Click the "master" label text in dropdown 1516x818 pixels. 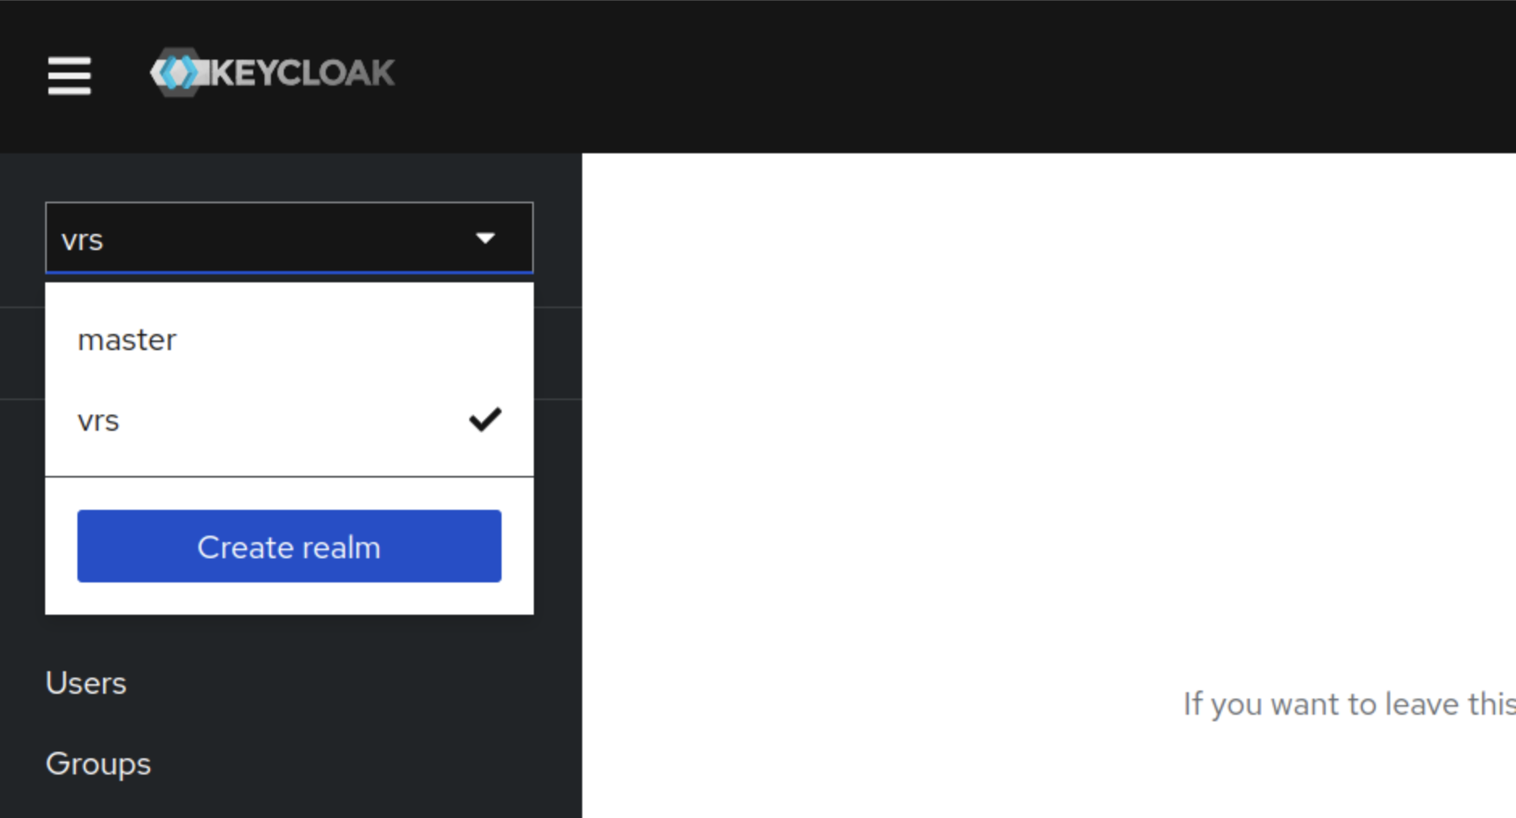(x=127, y=340)
